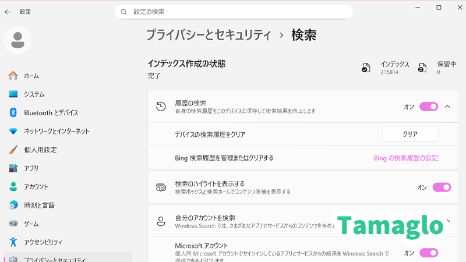Open ネットワークとインターネット settings

point(57,131)
